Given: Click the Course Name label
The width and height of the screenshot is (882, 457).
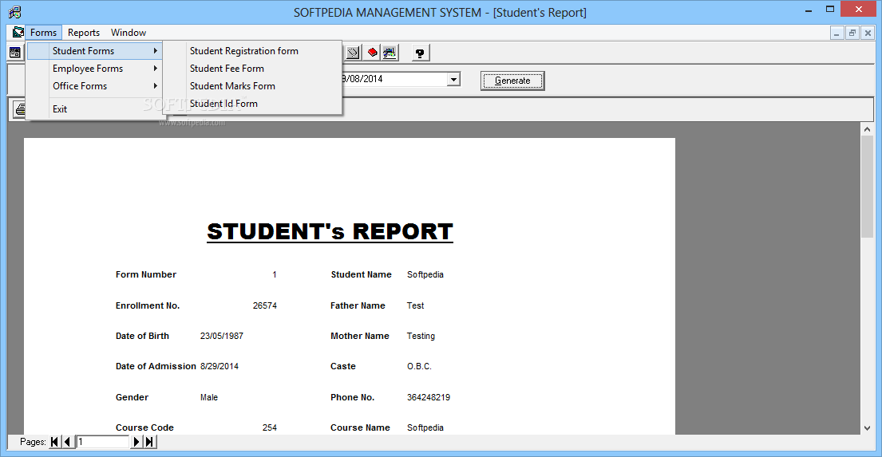Looking at the screenshot, I should [x=360, y=427].
